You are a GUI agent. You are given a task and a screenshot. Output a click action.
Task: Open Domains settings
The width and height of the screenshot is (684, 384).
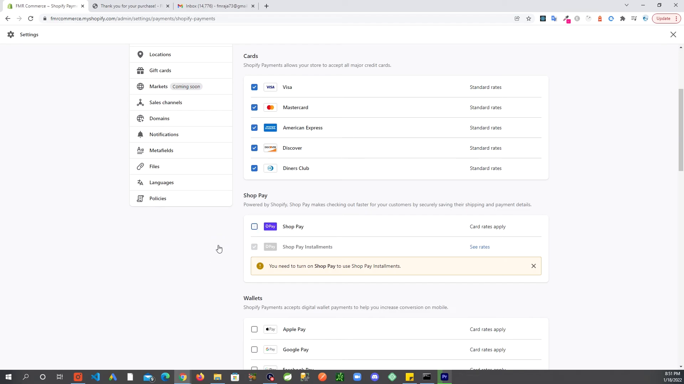click(181, 118)
